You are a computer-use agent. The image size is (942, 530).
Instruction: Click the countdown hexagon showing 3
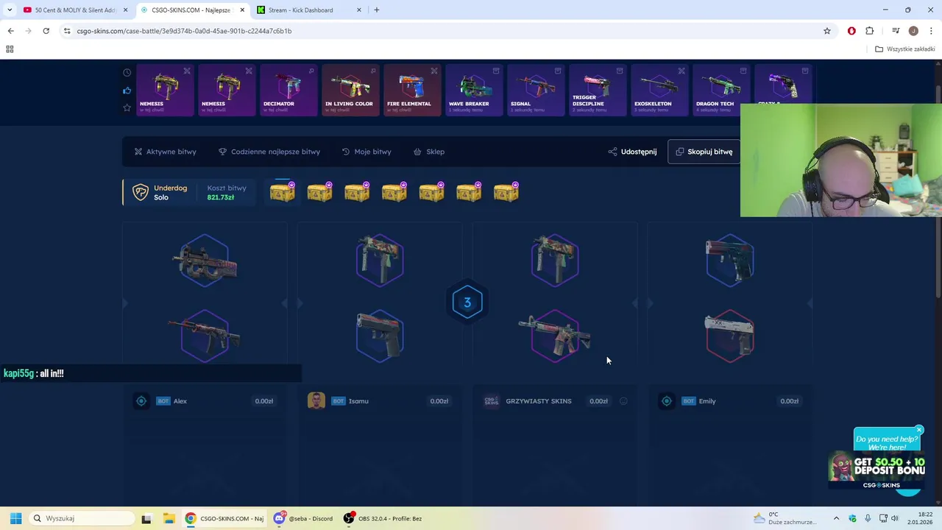point(467,303)
